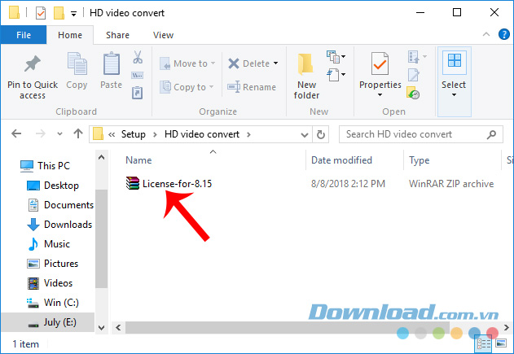Click the History icon in Open group
The width and height of the screenshot is (514, 354).
(x=413, y=93)
